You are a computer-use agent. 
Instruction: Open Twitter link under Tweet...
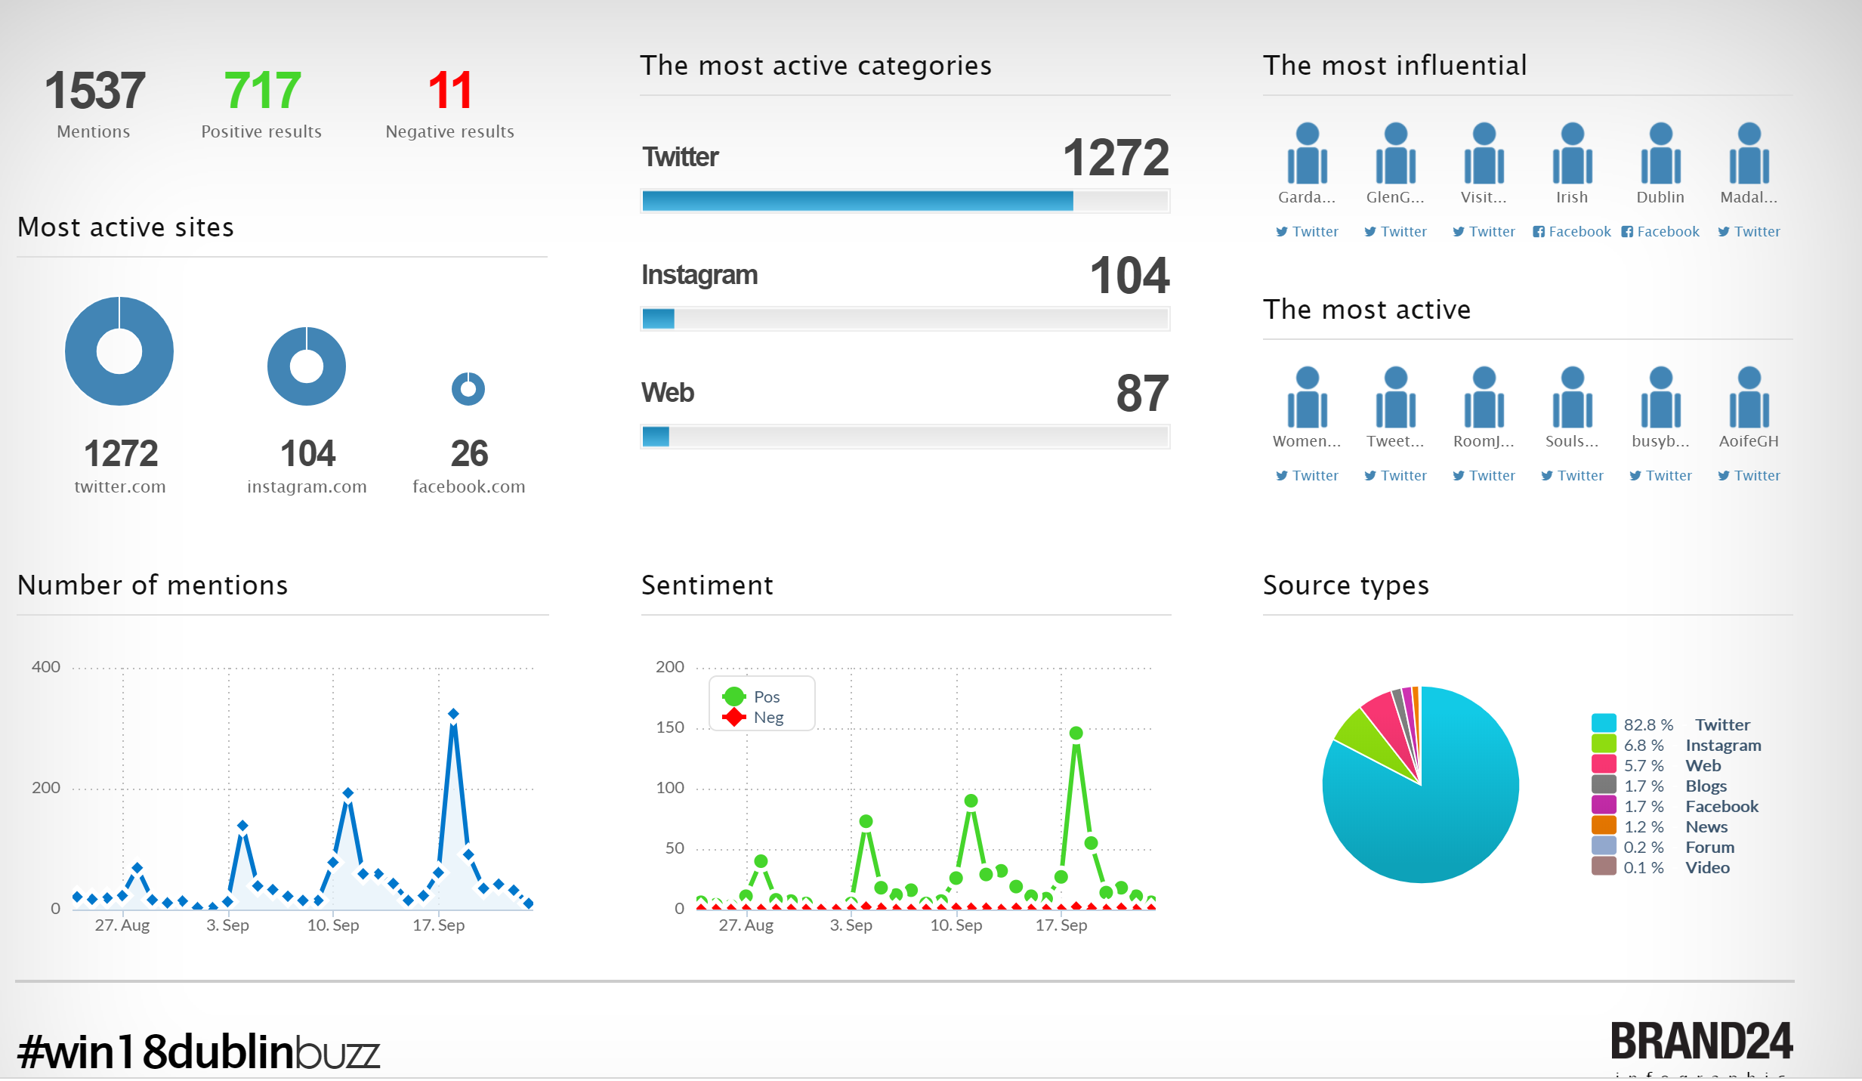pyautogui.click(x=1395, y=475)
